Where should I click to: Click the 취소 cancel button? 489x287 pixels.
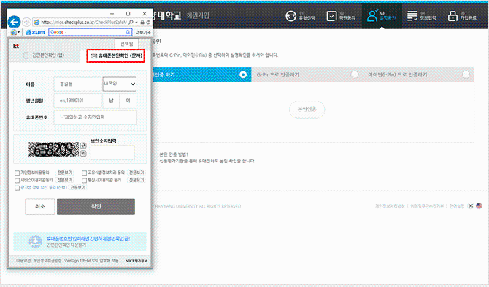point(40,206)
